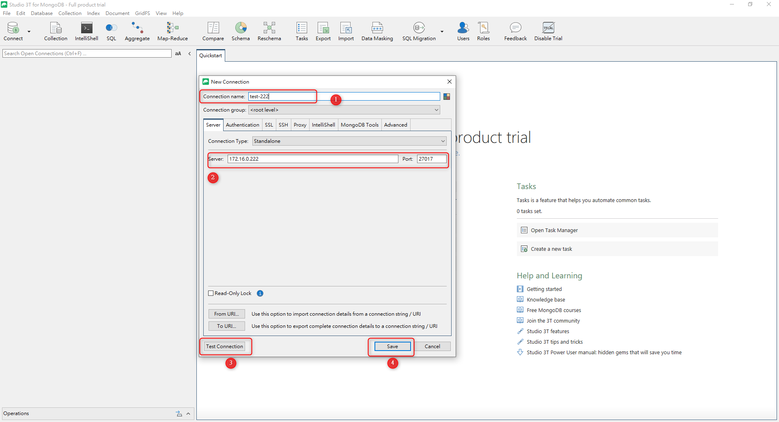Screen dimensions: 779x422
Task: Click the Test Connection button
Action: point(224,347)
